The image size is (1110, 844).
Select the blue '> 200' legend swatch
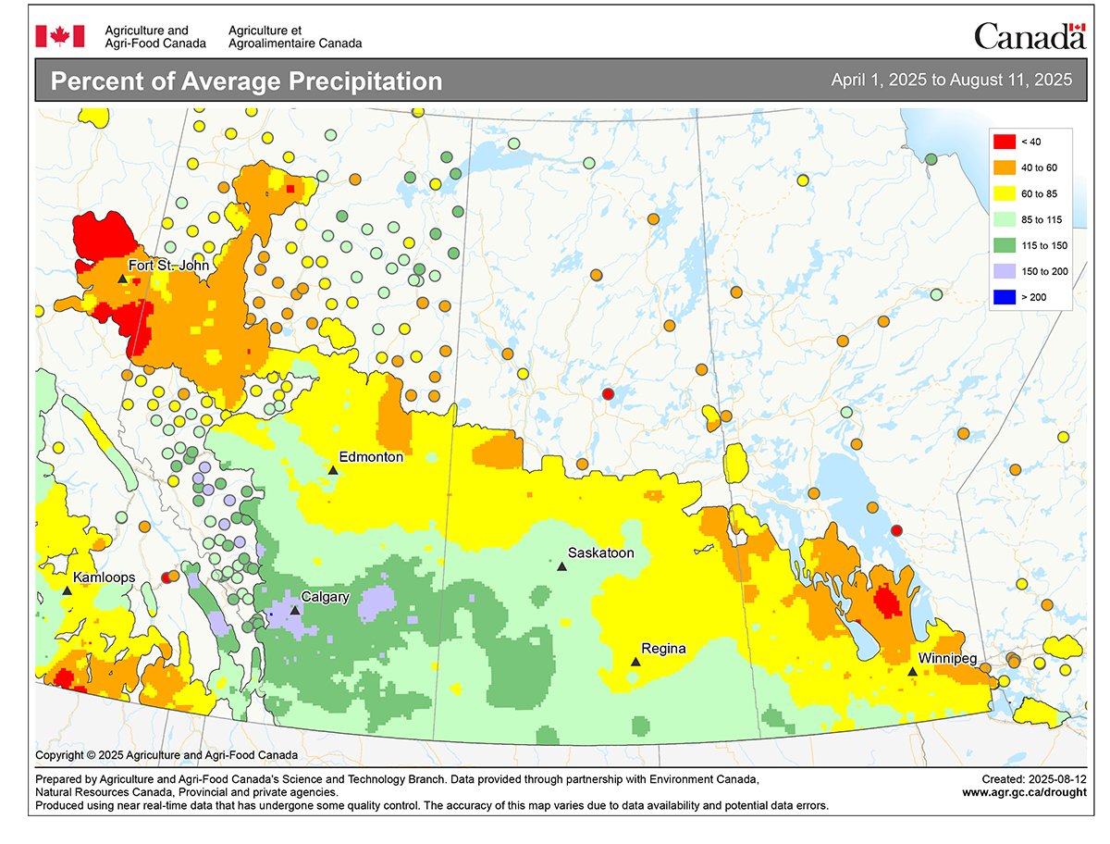coord(1004,297)
